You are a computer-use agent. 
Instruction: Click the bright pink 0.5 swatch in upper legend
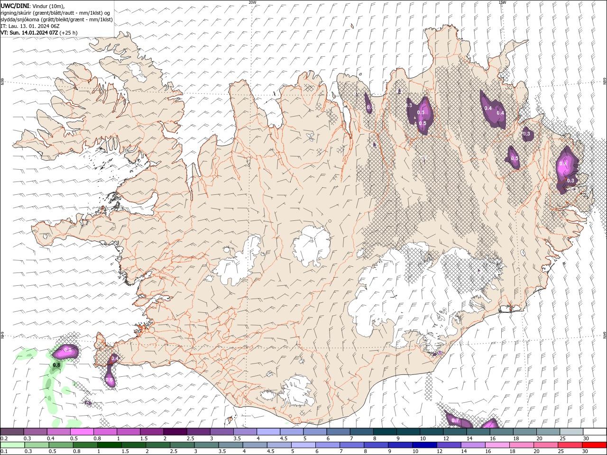[82, 432]
